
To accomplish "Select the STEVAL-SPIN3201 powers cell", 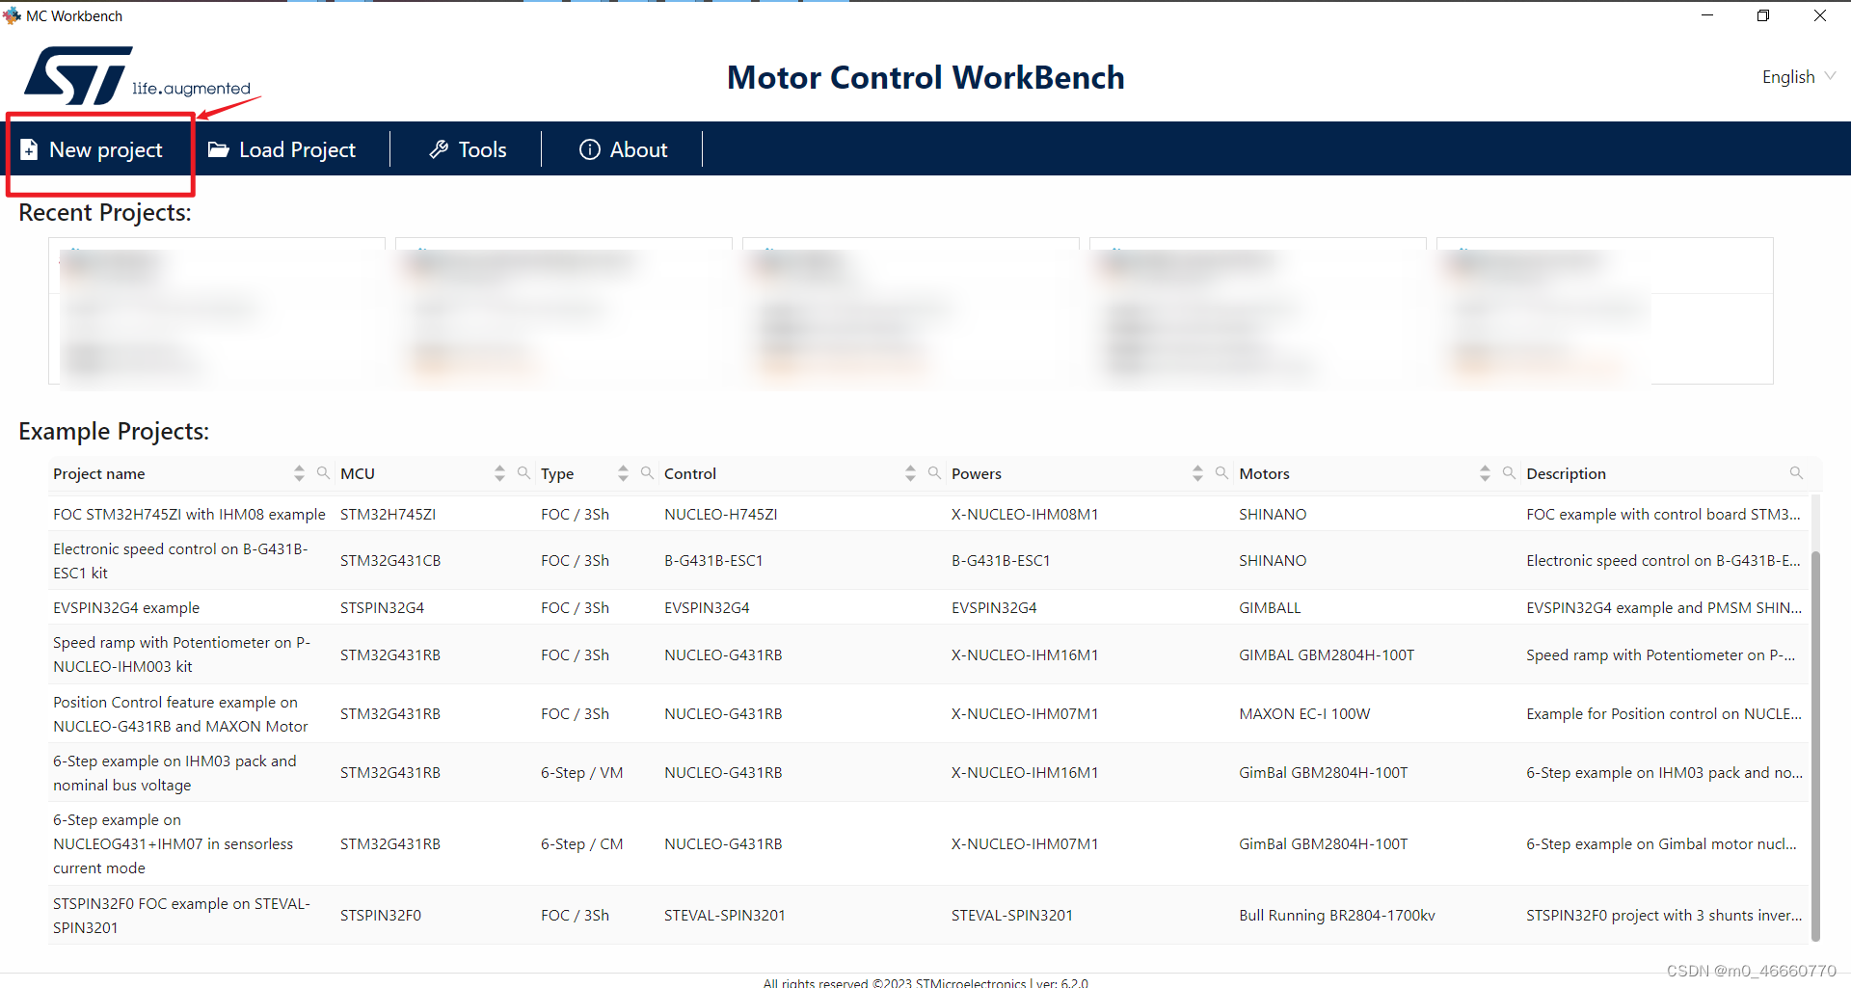I will [1012, 915].
